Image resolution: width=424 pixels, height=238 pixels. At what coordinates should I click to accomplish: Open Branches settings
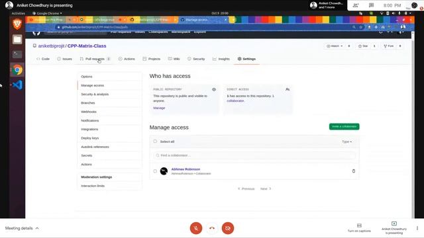[x=110, y=103]
